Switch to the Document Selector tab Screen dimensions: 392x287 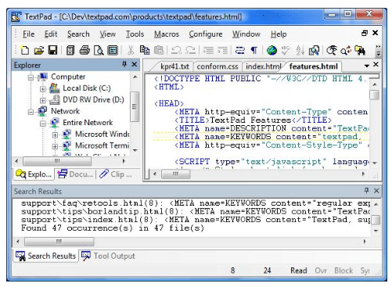click(75, 174)
